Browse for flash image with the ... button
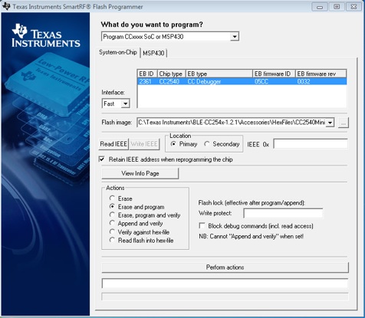Screen dimensions: 365x318 click(344, 123)
